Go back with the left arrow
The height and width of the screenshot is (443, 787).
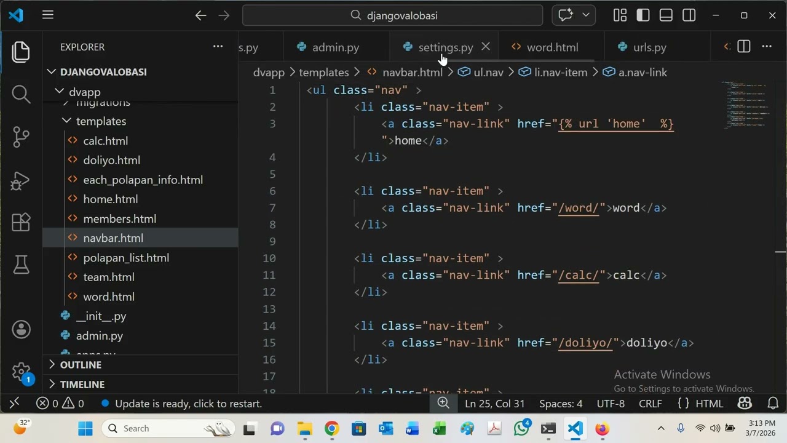(200, 15)
